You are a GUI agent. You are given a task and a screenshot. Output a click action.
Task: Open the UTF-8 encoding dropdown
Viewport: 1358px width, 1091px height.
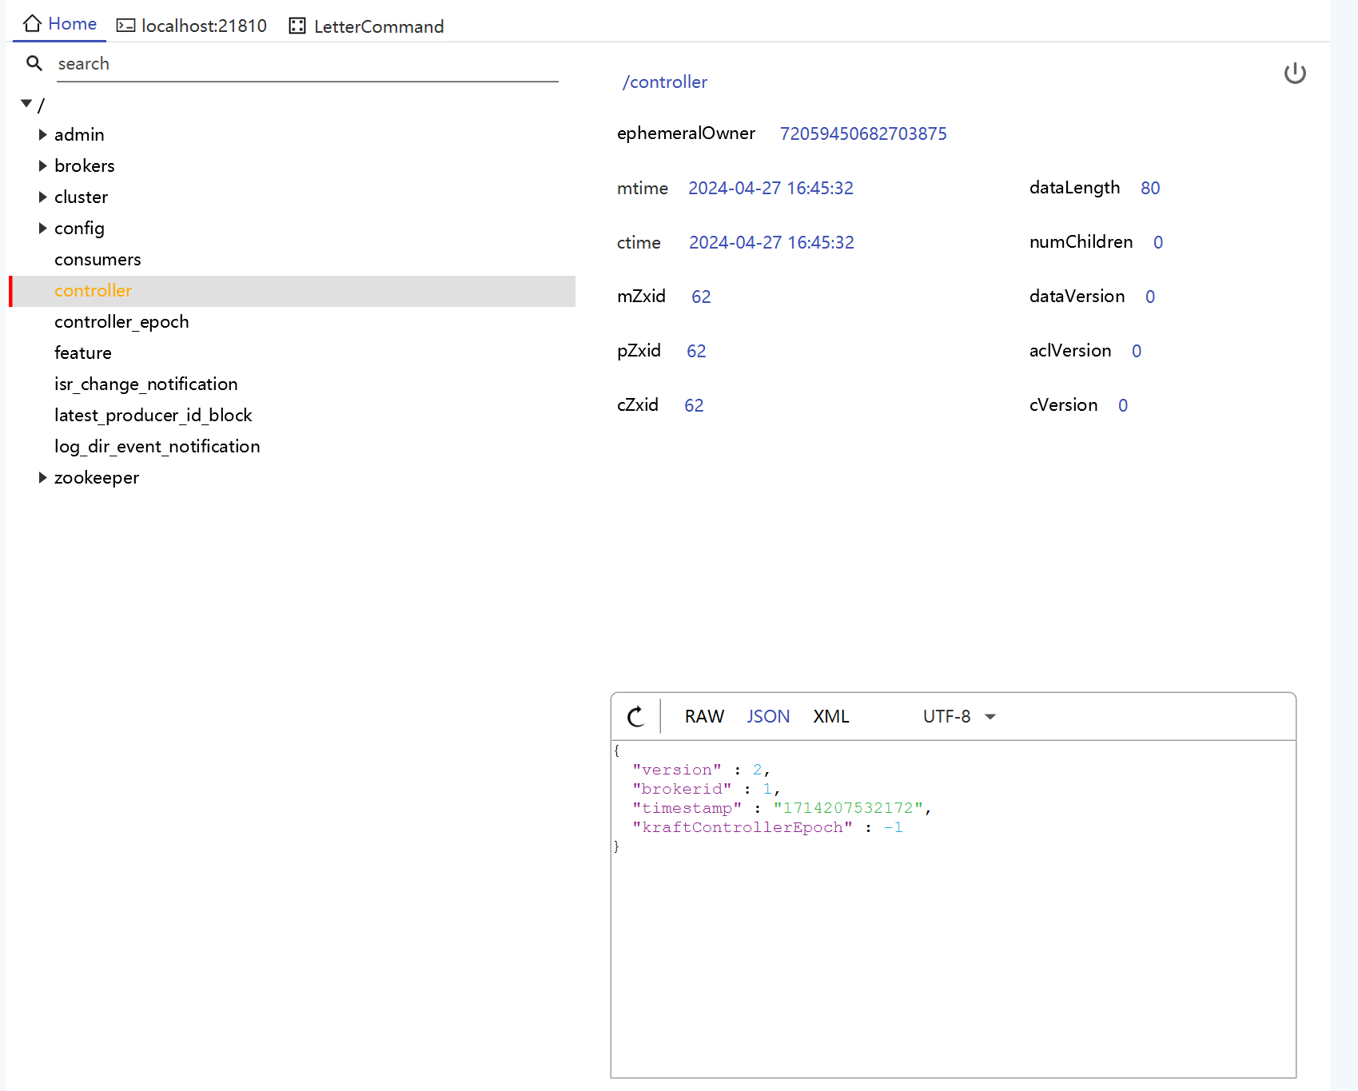(959, 717)
